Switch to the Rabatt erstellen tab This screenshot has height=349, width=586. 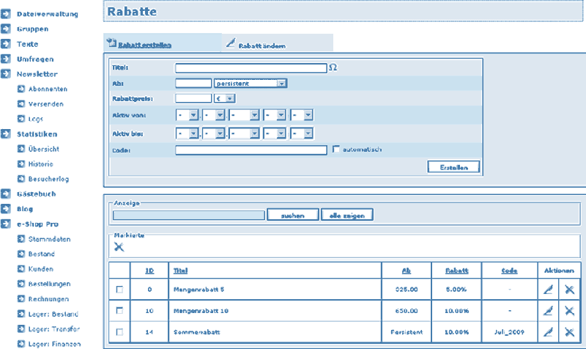[144, 45]
